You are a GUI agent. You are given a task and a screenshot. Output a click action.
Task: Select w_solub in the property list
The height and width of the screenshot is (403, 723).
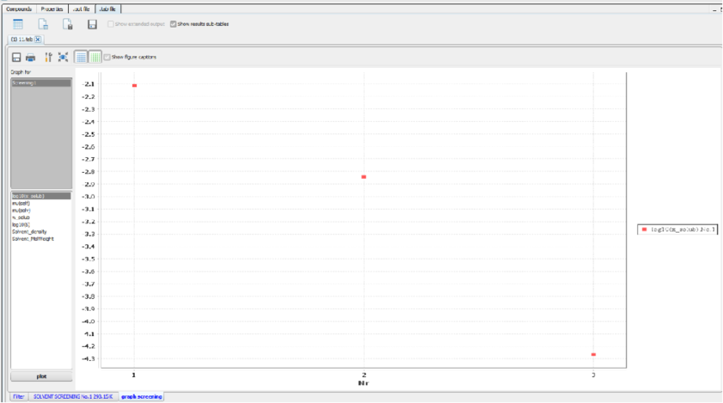tap(21, 217)
